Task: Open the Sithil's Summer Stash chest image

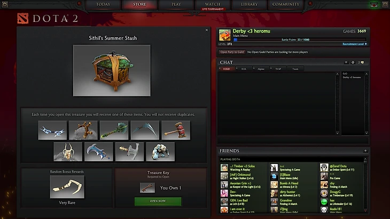Action: [x=112, y=71]
